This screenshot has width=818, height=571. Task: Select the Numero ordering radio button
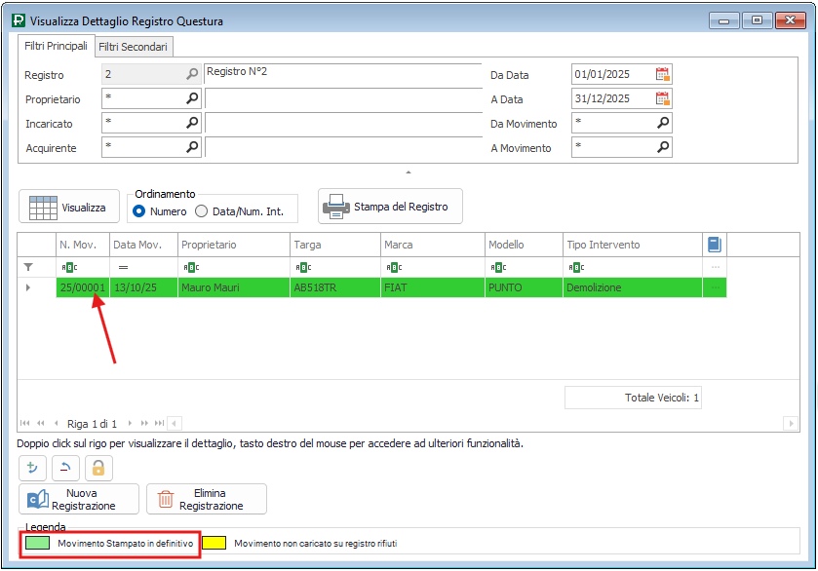click(139, 211)
